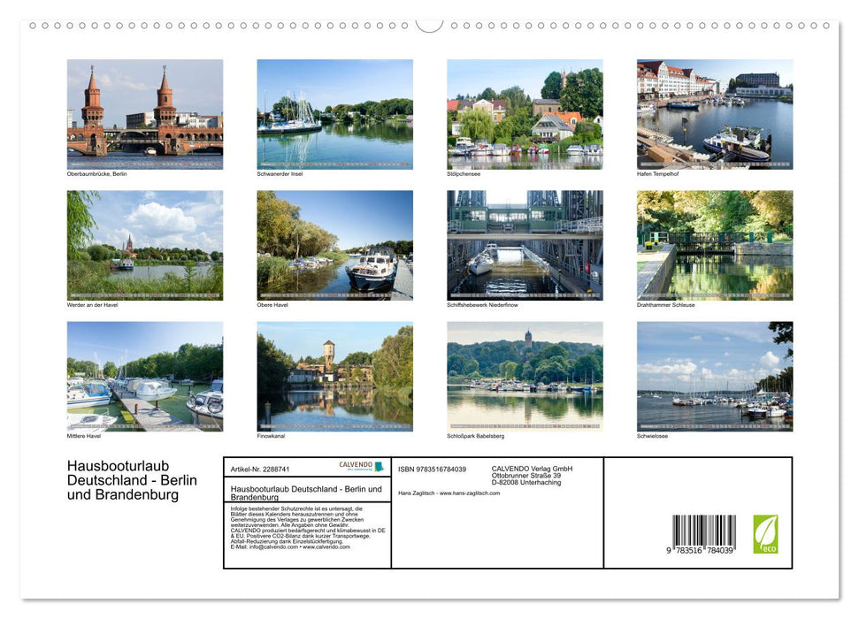The width and height of the screenshot is (859, 619).
Task: Open the Schwanerder Insel sailboat photo
Action: [334, 114]
